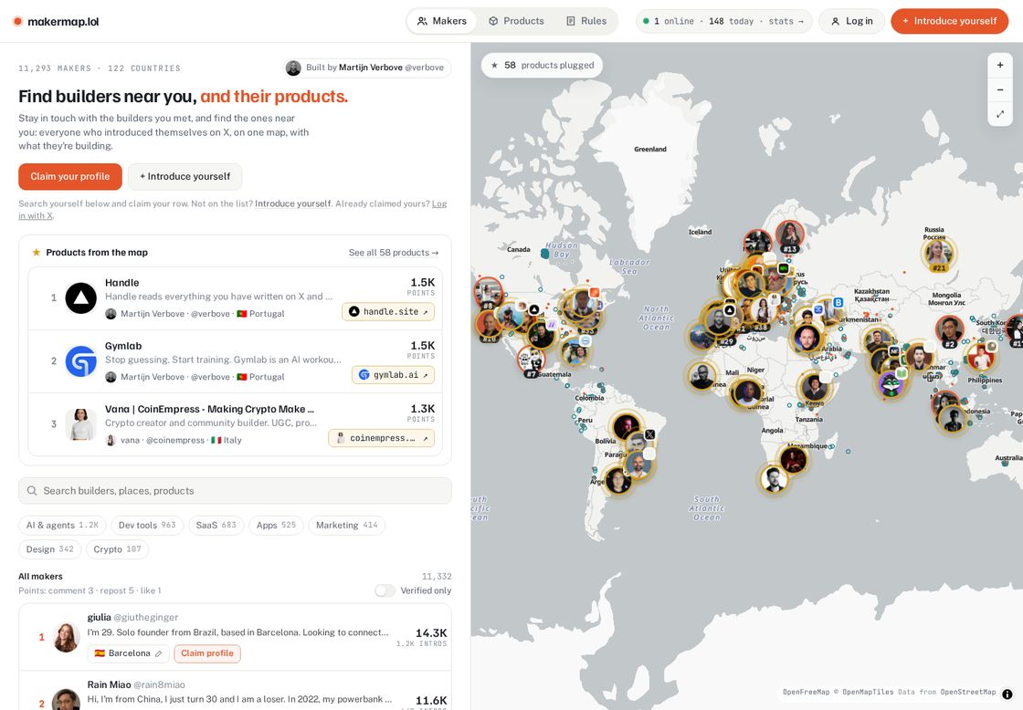Filter by Marketing category

click(346, 525)
